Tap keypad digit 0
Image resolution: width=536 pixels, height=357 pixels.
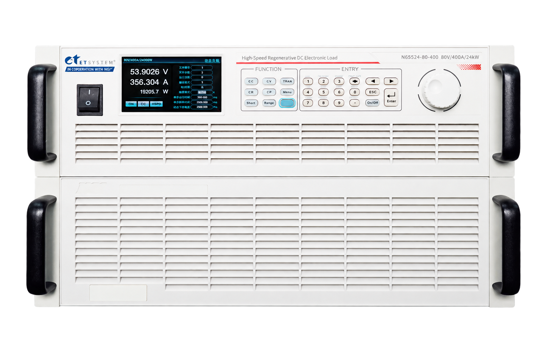tap(355, 92)
